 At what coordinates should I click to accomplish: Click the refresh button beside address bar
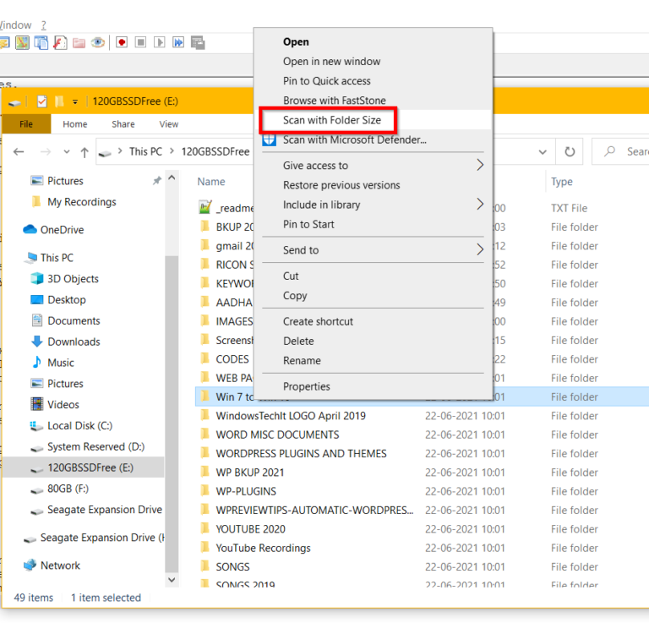570,152
